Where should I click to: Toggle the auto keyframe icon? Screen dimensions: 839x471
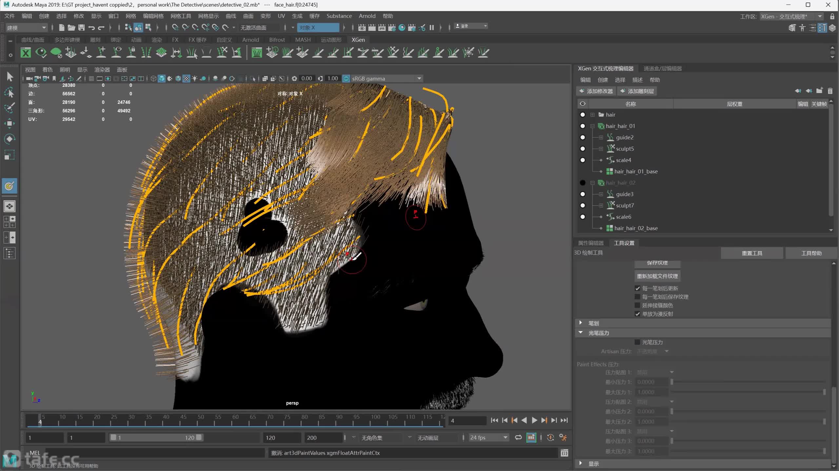tap(550, 437)
